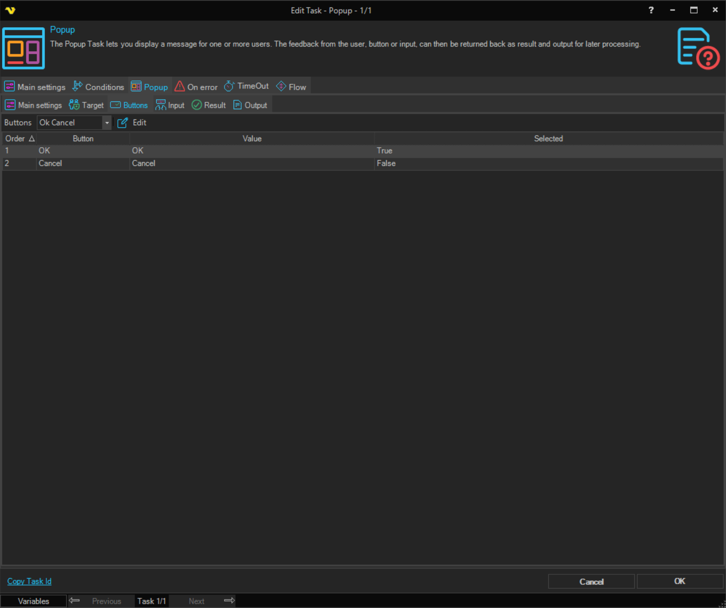Switch to the Flow tab
The height and width of the screenshot is (608, 726).
tap(291, 87)
